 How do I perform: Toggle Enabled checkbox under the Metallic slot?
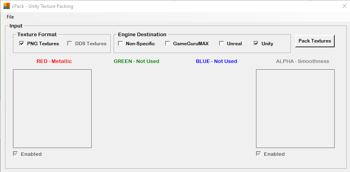point(15,154)
